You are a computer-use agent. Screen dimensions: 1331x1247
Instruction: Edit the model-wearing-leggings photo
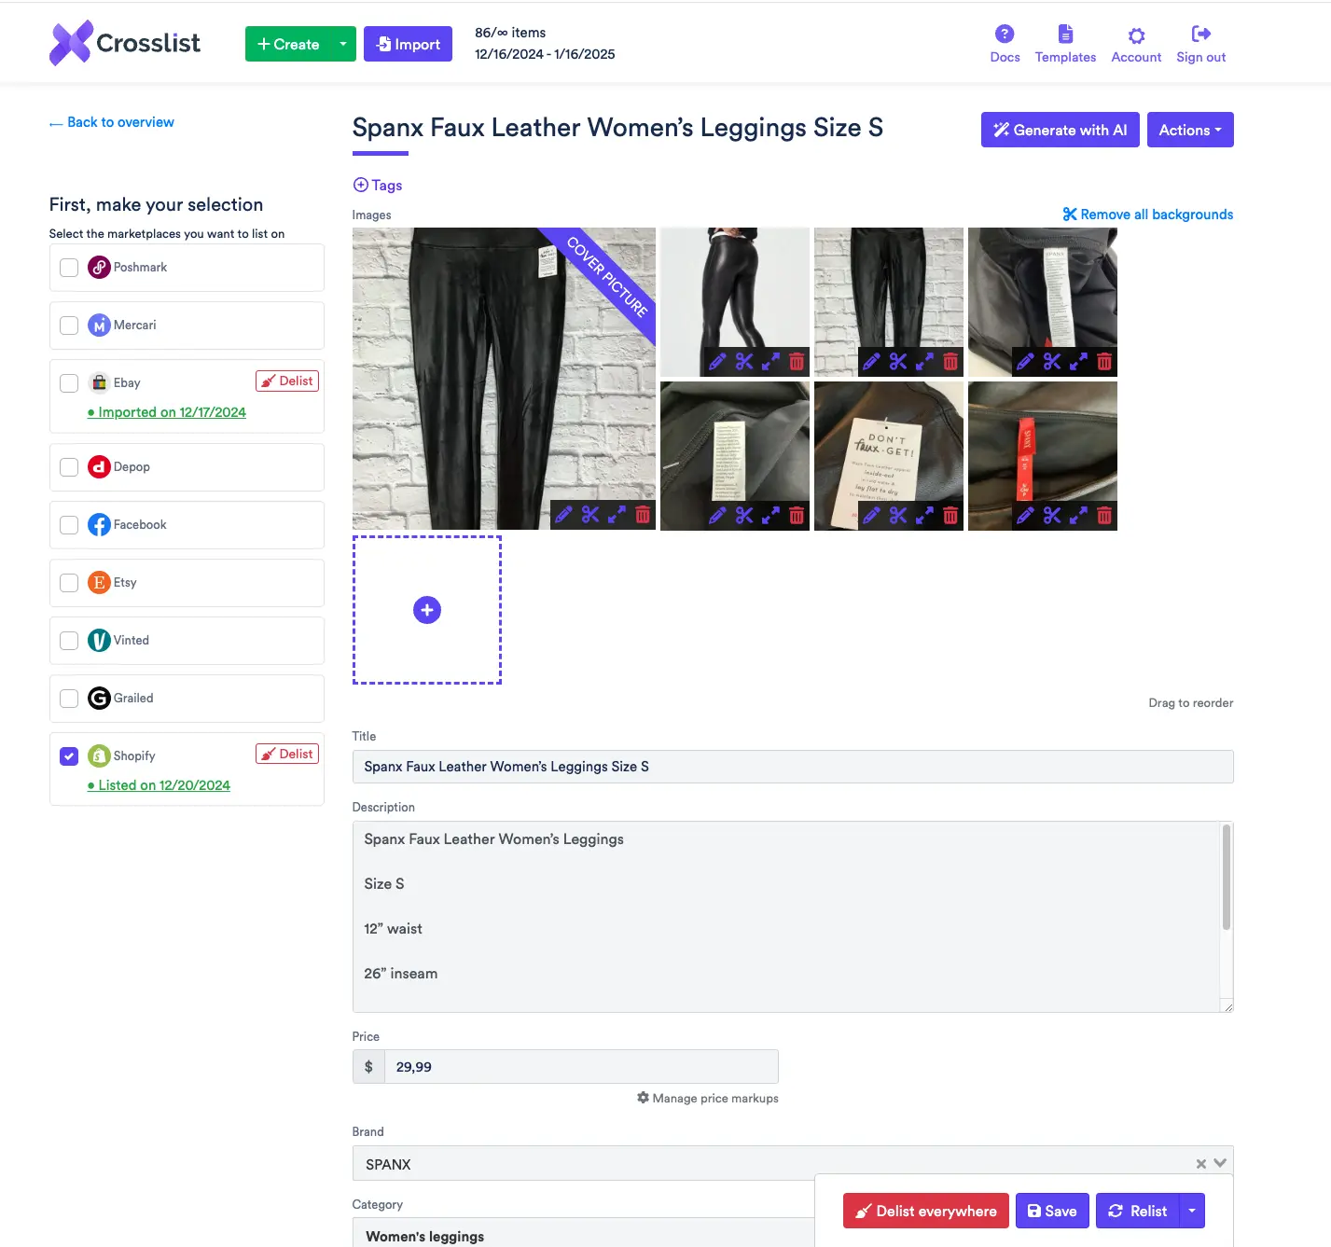point(717,362)
